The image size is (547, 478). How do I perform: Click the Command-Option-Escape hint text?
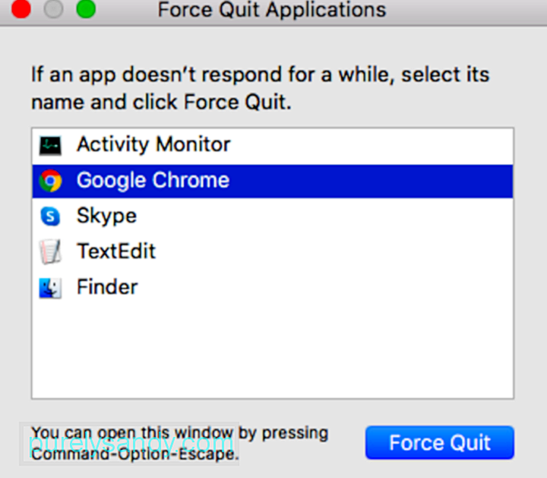pos(135,454)
